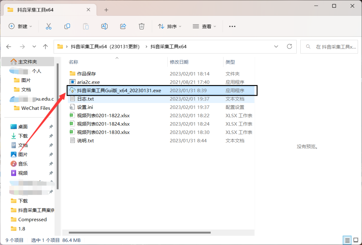This screenshot has height=245, width=362.
Task: Click the search box input field
Action: click(329, 47)
